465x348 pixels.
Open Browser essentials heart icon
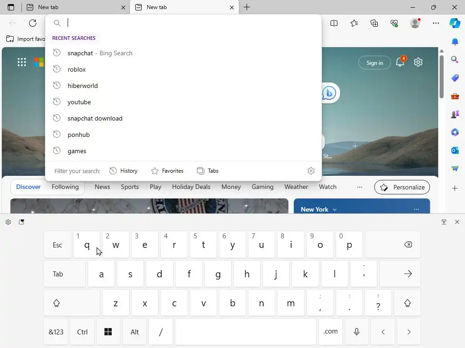click(x=394, y=23)
